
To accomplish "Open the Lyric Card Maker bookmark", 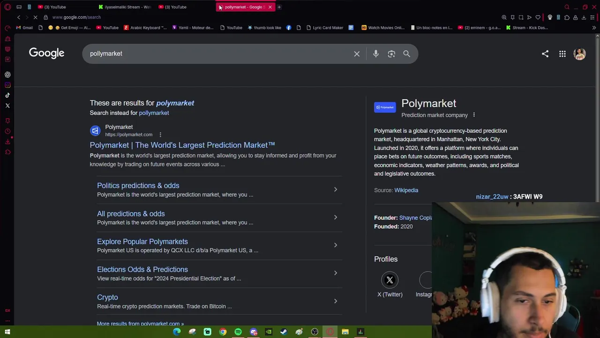I will click(325, 28).
